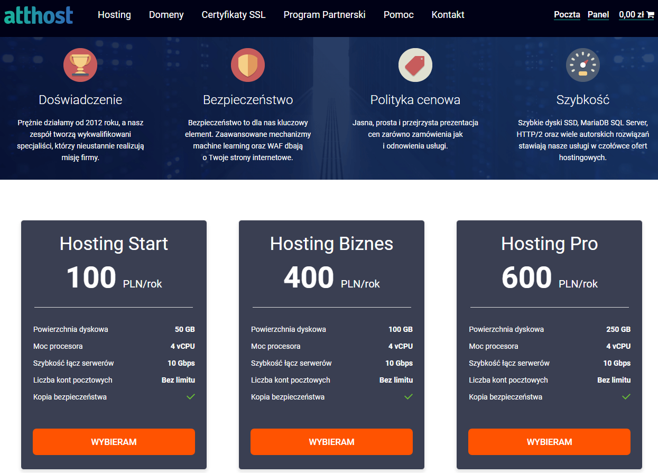Choose Hosting Pro with WYBIERAM button
The width and height of the screenshot is (658, 473).
tap(549, 442)
